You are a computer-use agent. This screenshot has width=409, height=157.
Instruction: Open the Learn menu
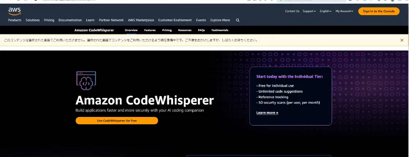(90, 20)
